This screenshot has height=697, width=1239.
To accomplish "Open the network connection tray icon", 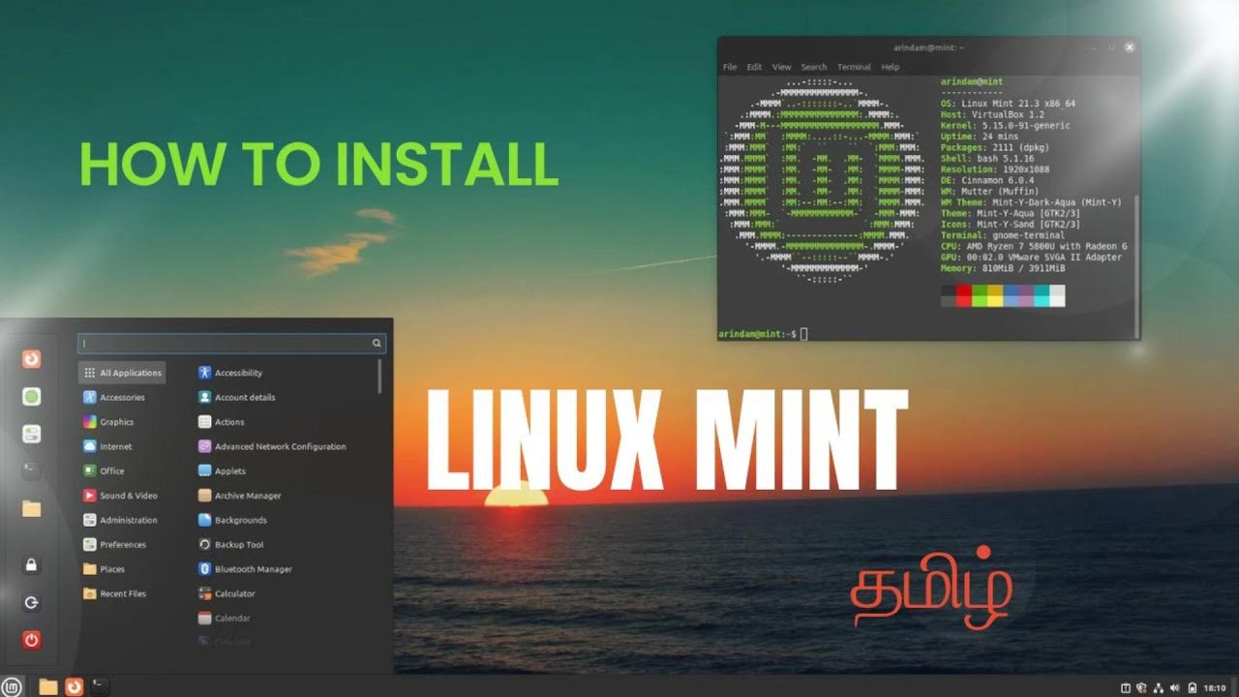I will [1158, 687].
